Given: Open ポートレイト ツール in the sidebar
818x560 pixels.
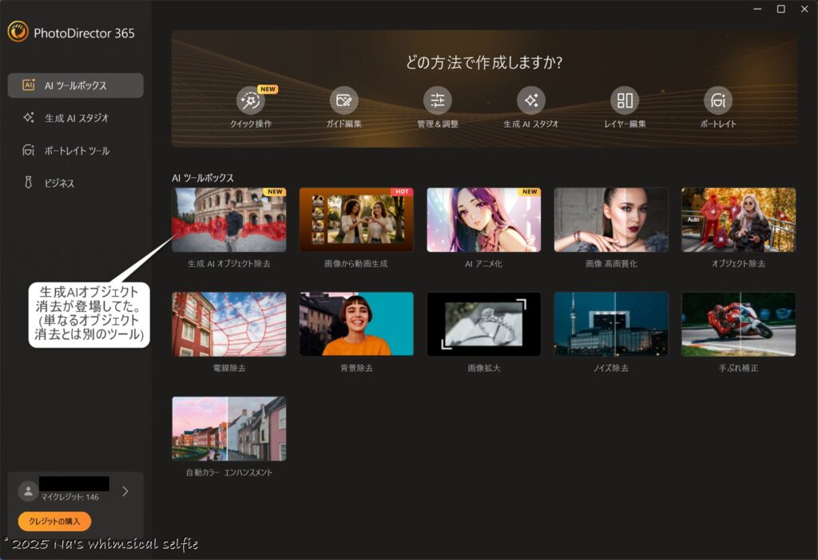Looking at the screenshot, I should pyautogui.click(x=76, y=151).
